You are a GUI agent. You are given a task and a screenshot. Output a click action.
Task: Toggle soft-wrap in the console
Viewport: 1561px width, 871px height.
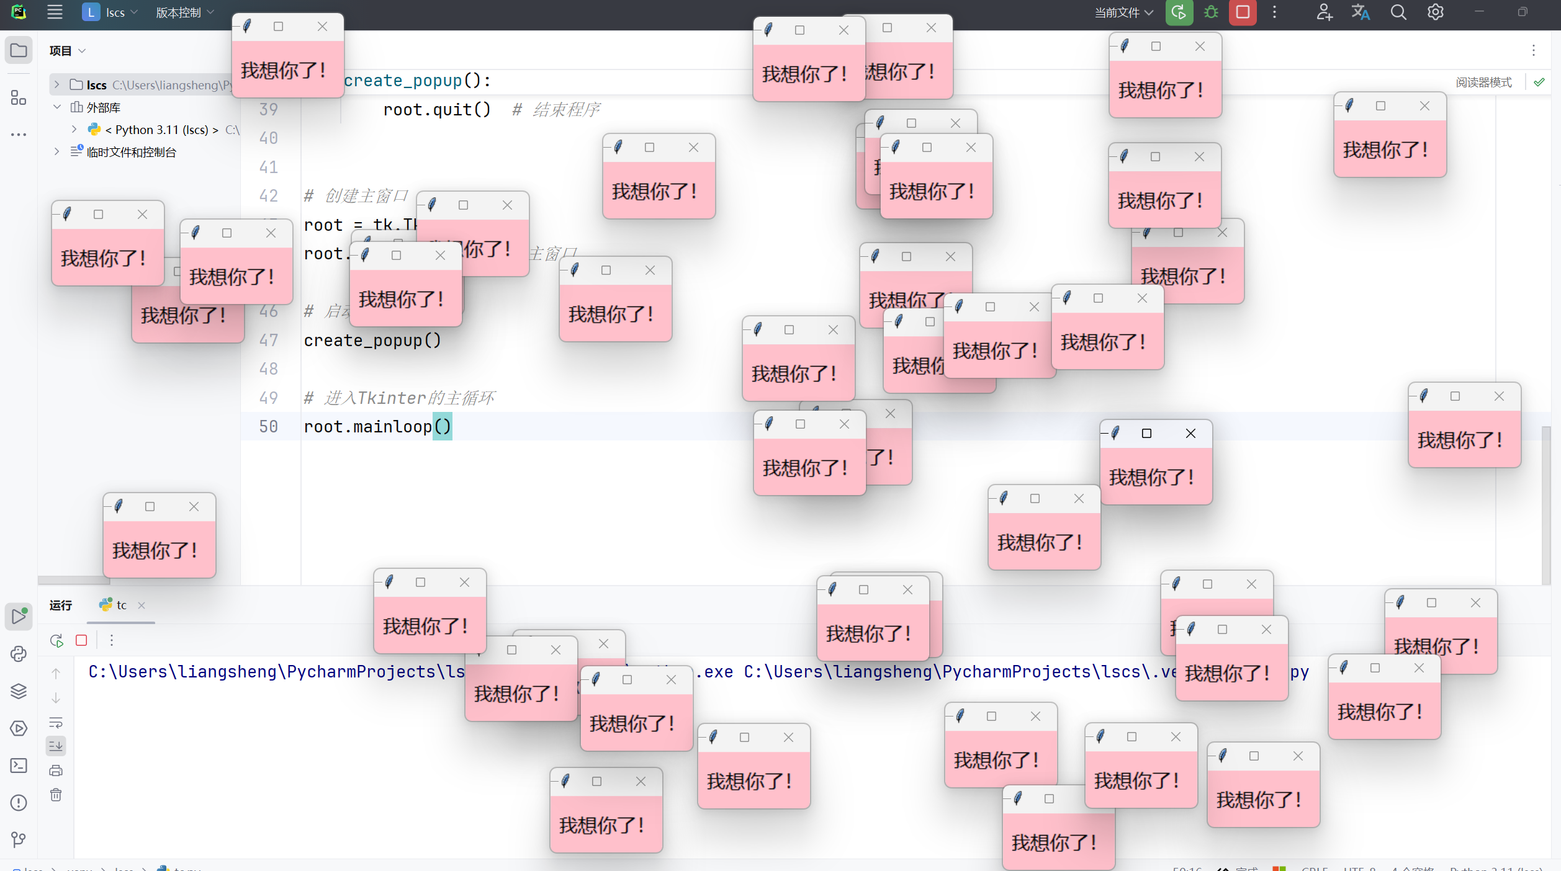coord(56,723)
